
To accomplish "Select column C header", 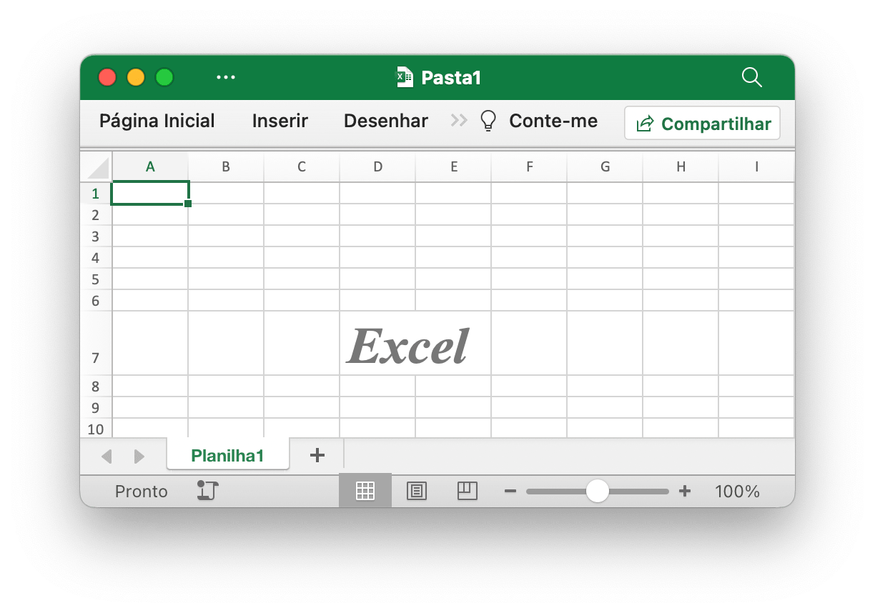I will (x=302, y=167).
